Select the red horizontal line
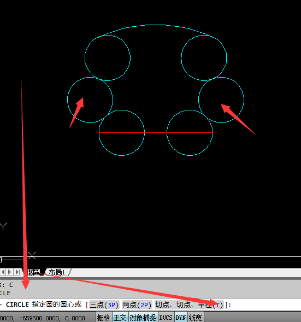301x322 pixels. [x=156, y=133]
